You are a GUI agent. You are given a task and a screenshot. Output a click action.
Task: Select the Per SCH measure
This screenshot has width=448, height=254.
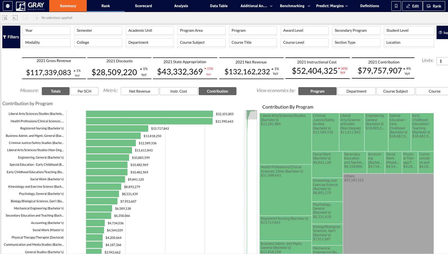(x=84, y=91)
